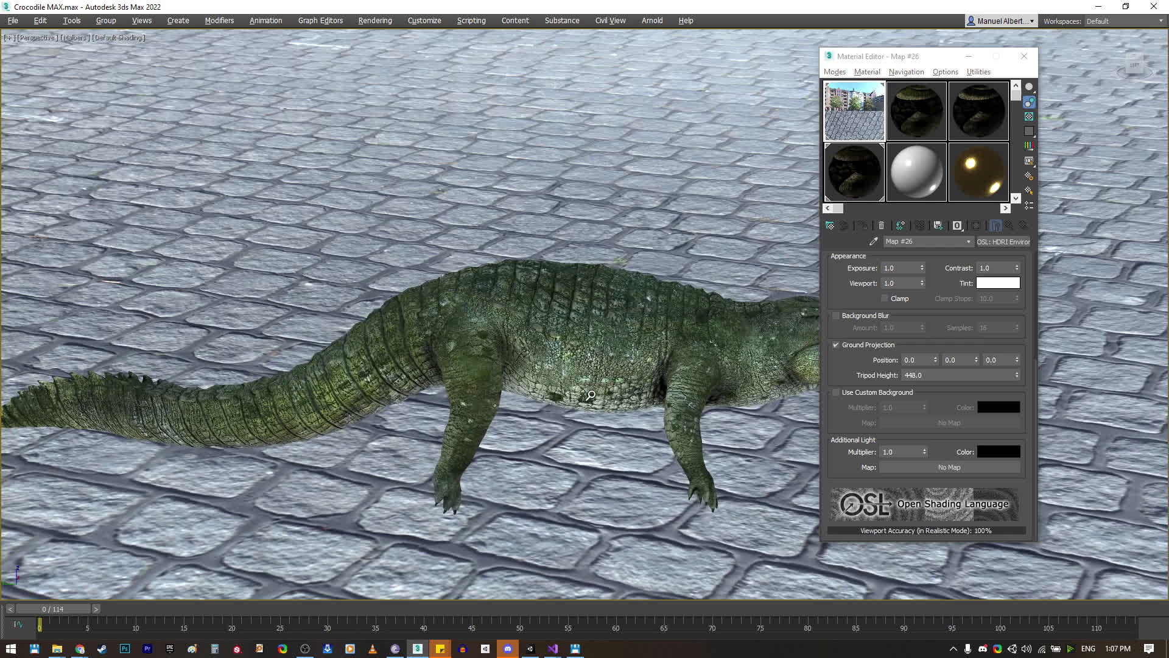Open the Rendering menu

[x=374, y=21]
